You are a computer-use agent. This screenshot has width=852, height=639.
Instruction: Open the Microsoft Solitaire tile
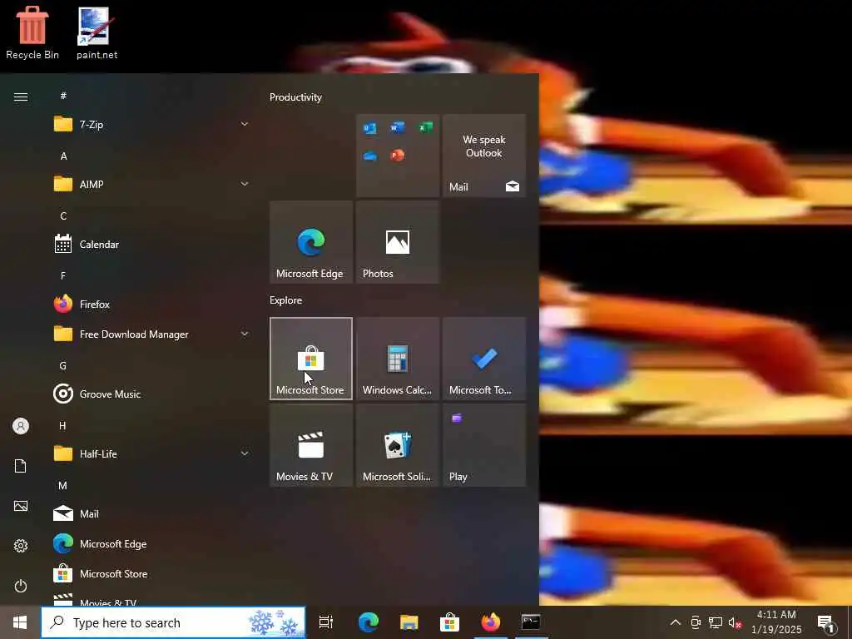pos(397,445)
